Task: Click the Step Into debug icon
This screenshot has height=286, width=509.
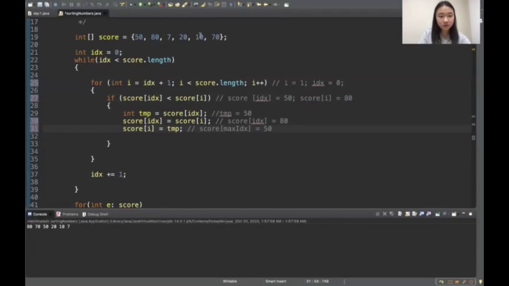Action: [92, 5]
